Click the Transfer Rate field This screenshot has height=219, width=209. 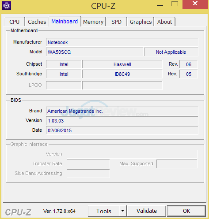point(88,164)
